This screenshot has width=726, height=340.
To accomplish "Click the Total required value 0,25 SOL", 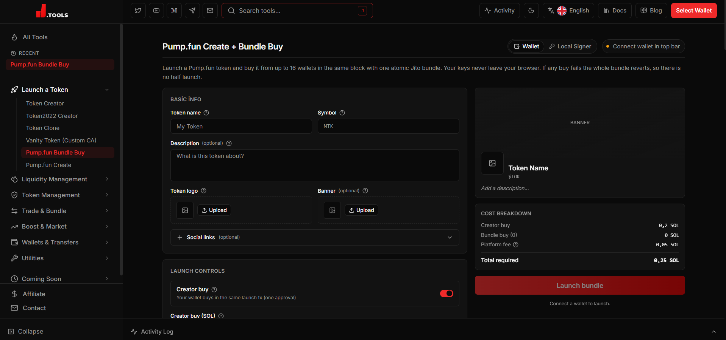I will (666, 260).
